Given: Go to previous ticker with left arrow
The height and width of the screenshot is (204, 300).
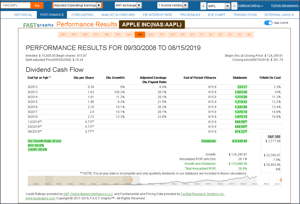Looking at the screenshot, I should click(203, 6).
